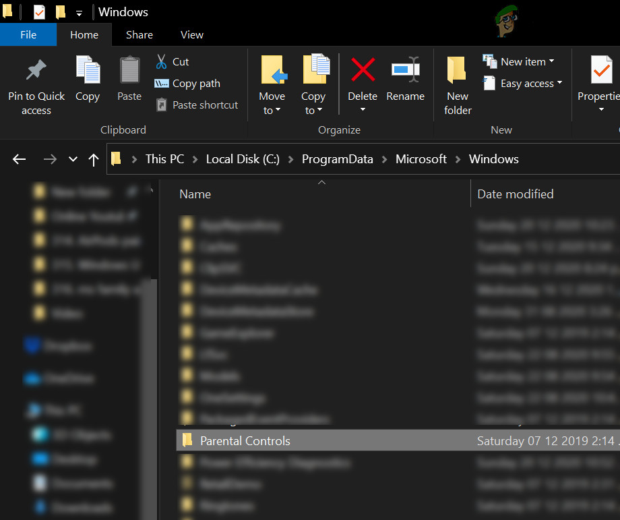The image size is (620, 520).
Task: Switch to the Share ribbon tab
Action: [139, 35]
